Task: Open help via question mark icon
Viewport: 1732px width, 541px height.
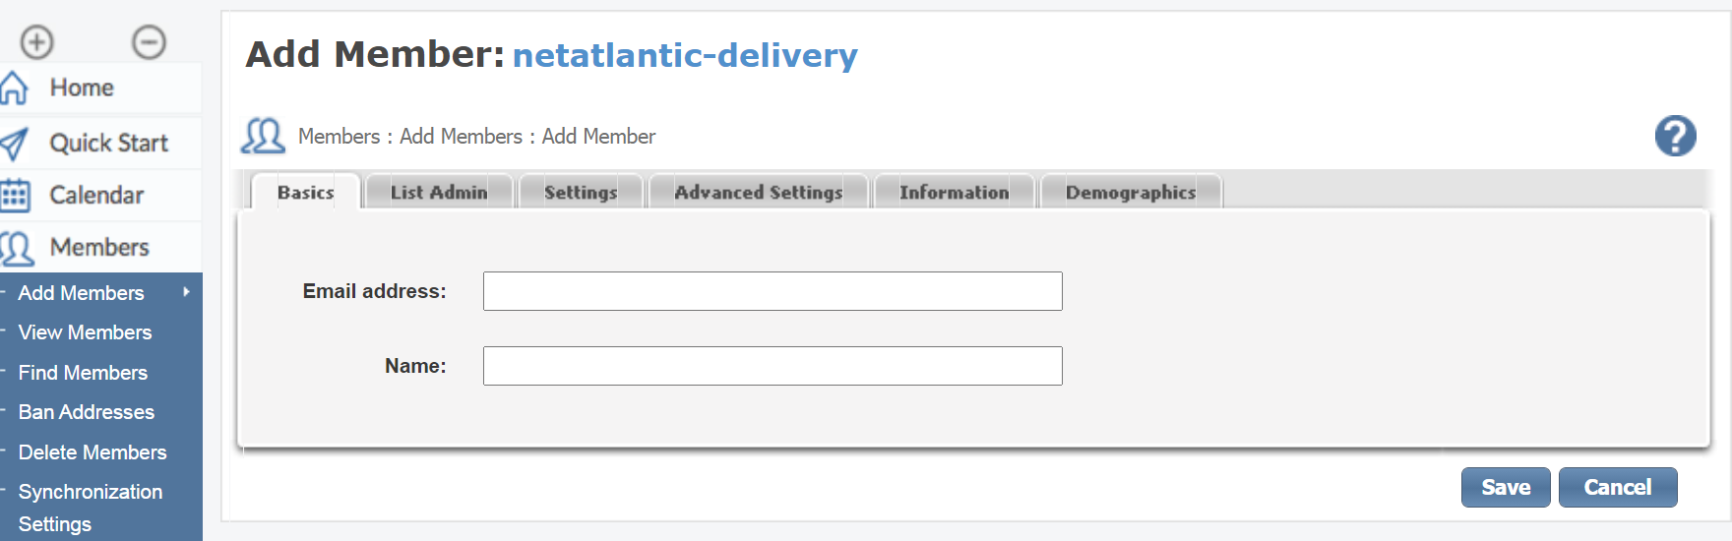Action: pyautogui.click(x=1675, y=136)
